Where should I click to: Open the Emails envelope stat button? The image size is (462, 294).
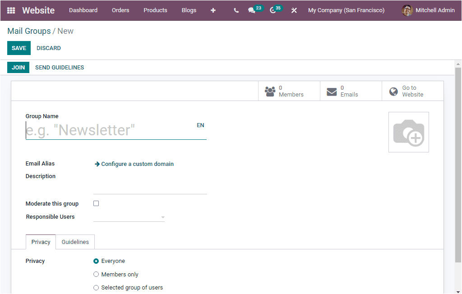click(332, 91)
